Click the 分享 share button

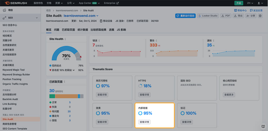pyautogui.click(x=251, y=16)
